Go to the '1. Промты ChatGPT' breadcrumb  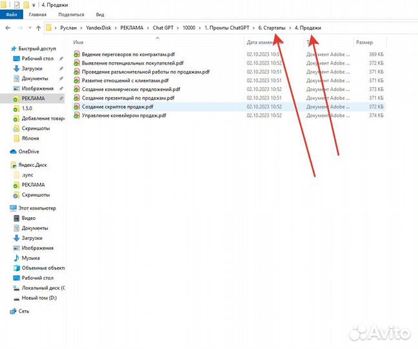click(x=226, y=28)
